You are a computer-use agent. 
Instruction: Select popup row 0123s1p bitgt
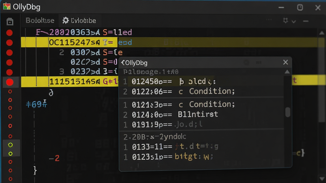(201, 157)
